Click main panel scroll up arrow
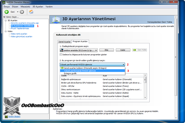Viewport: 185px width, 123px height. click(x=176, y=17)
